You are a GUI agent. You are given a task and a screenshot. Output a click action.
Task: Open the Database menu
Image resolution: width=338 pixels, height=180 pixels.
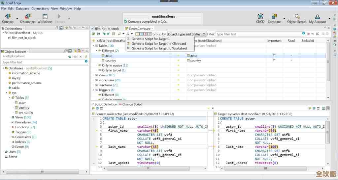22,9
